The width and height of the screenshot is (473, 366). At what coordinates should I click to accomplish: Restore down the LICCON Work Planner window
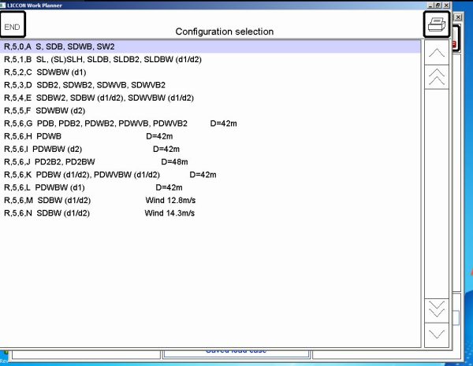point(438,6)
